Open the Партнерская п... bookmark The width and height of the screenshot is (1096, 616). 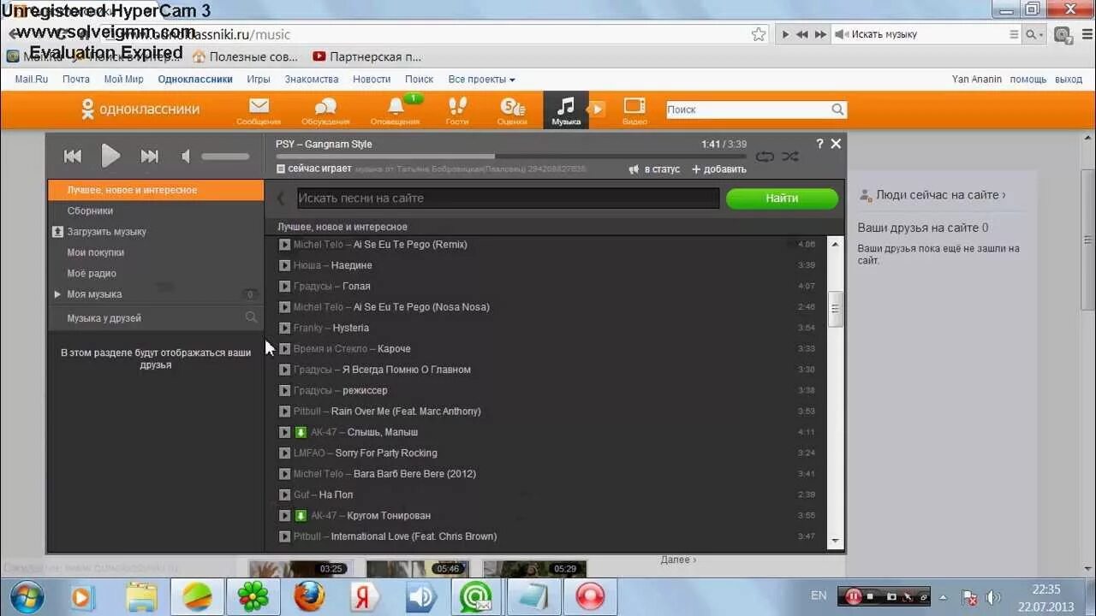point(367,56)
